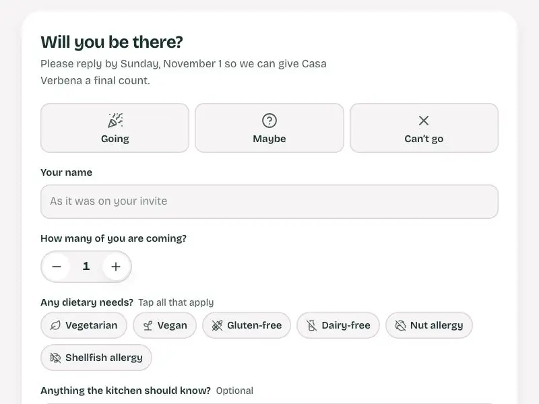This screenshot has width=539, height=404.
Task: Click the party popper icon on Going
Action: [x=115, y=121]
